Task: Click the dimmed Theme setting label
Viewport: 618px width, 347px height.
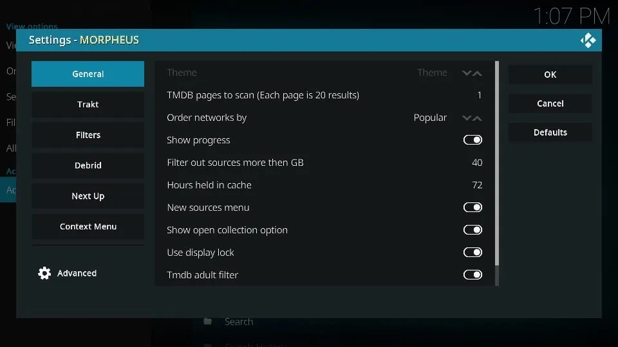Action: coord(182,73)
